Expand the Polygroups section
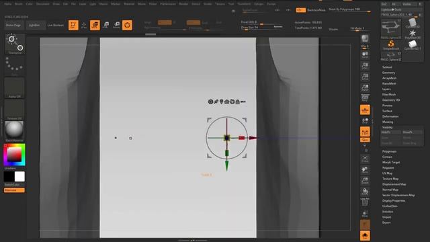This screenshot has height=242, width=430. (x=389, y=151)
